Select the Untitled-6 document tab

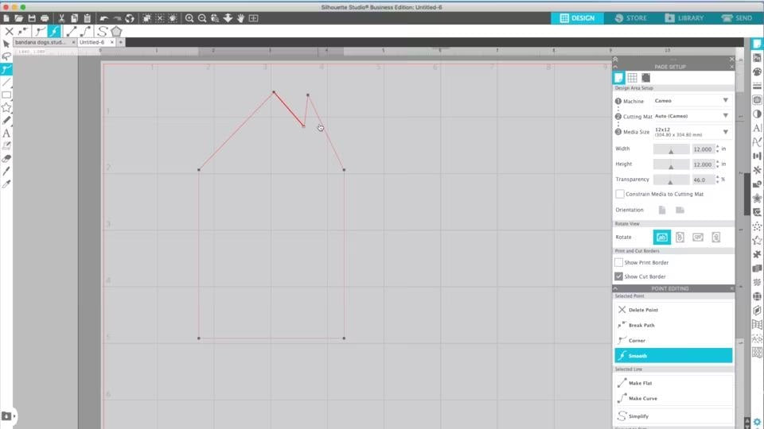92,42
